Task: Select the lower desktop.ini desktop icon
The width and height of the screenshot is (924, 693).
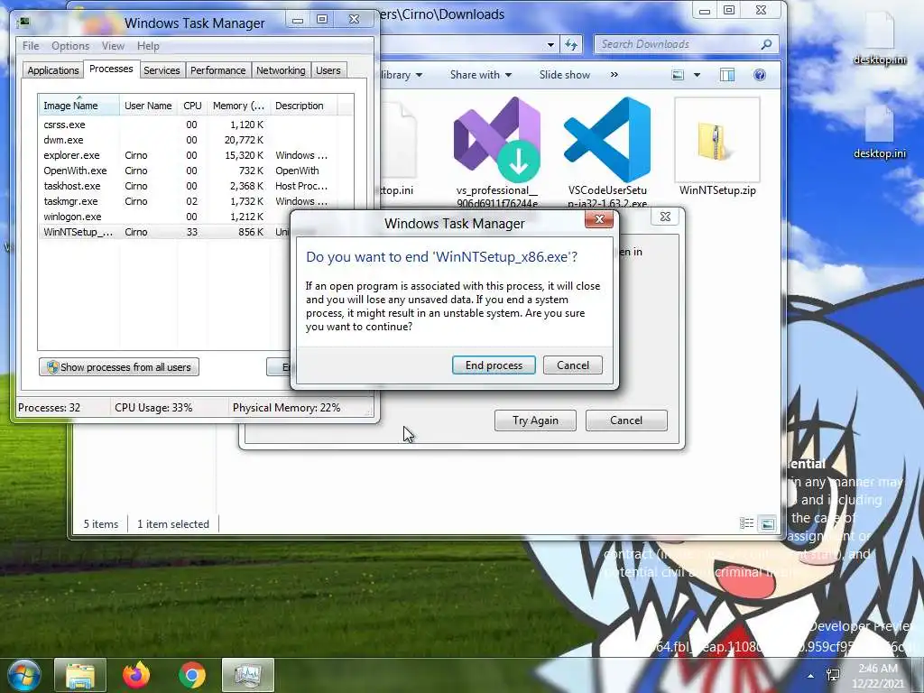Action: coord(880,133)
